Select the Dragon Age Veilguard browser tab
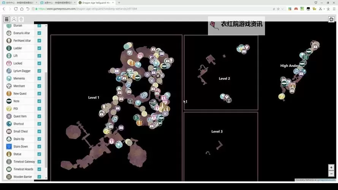338x190 pixels. click(x=96, y=3)
